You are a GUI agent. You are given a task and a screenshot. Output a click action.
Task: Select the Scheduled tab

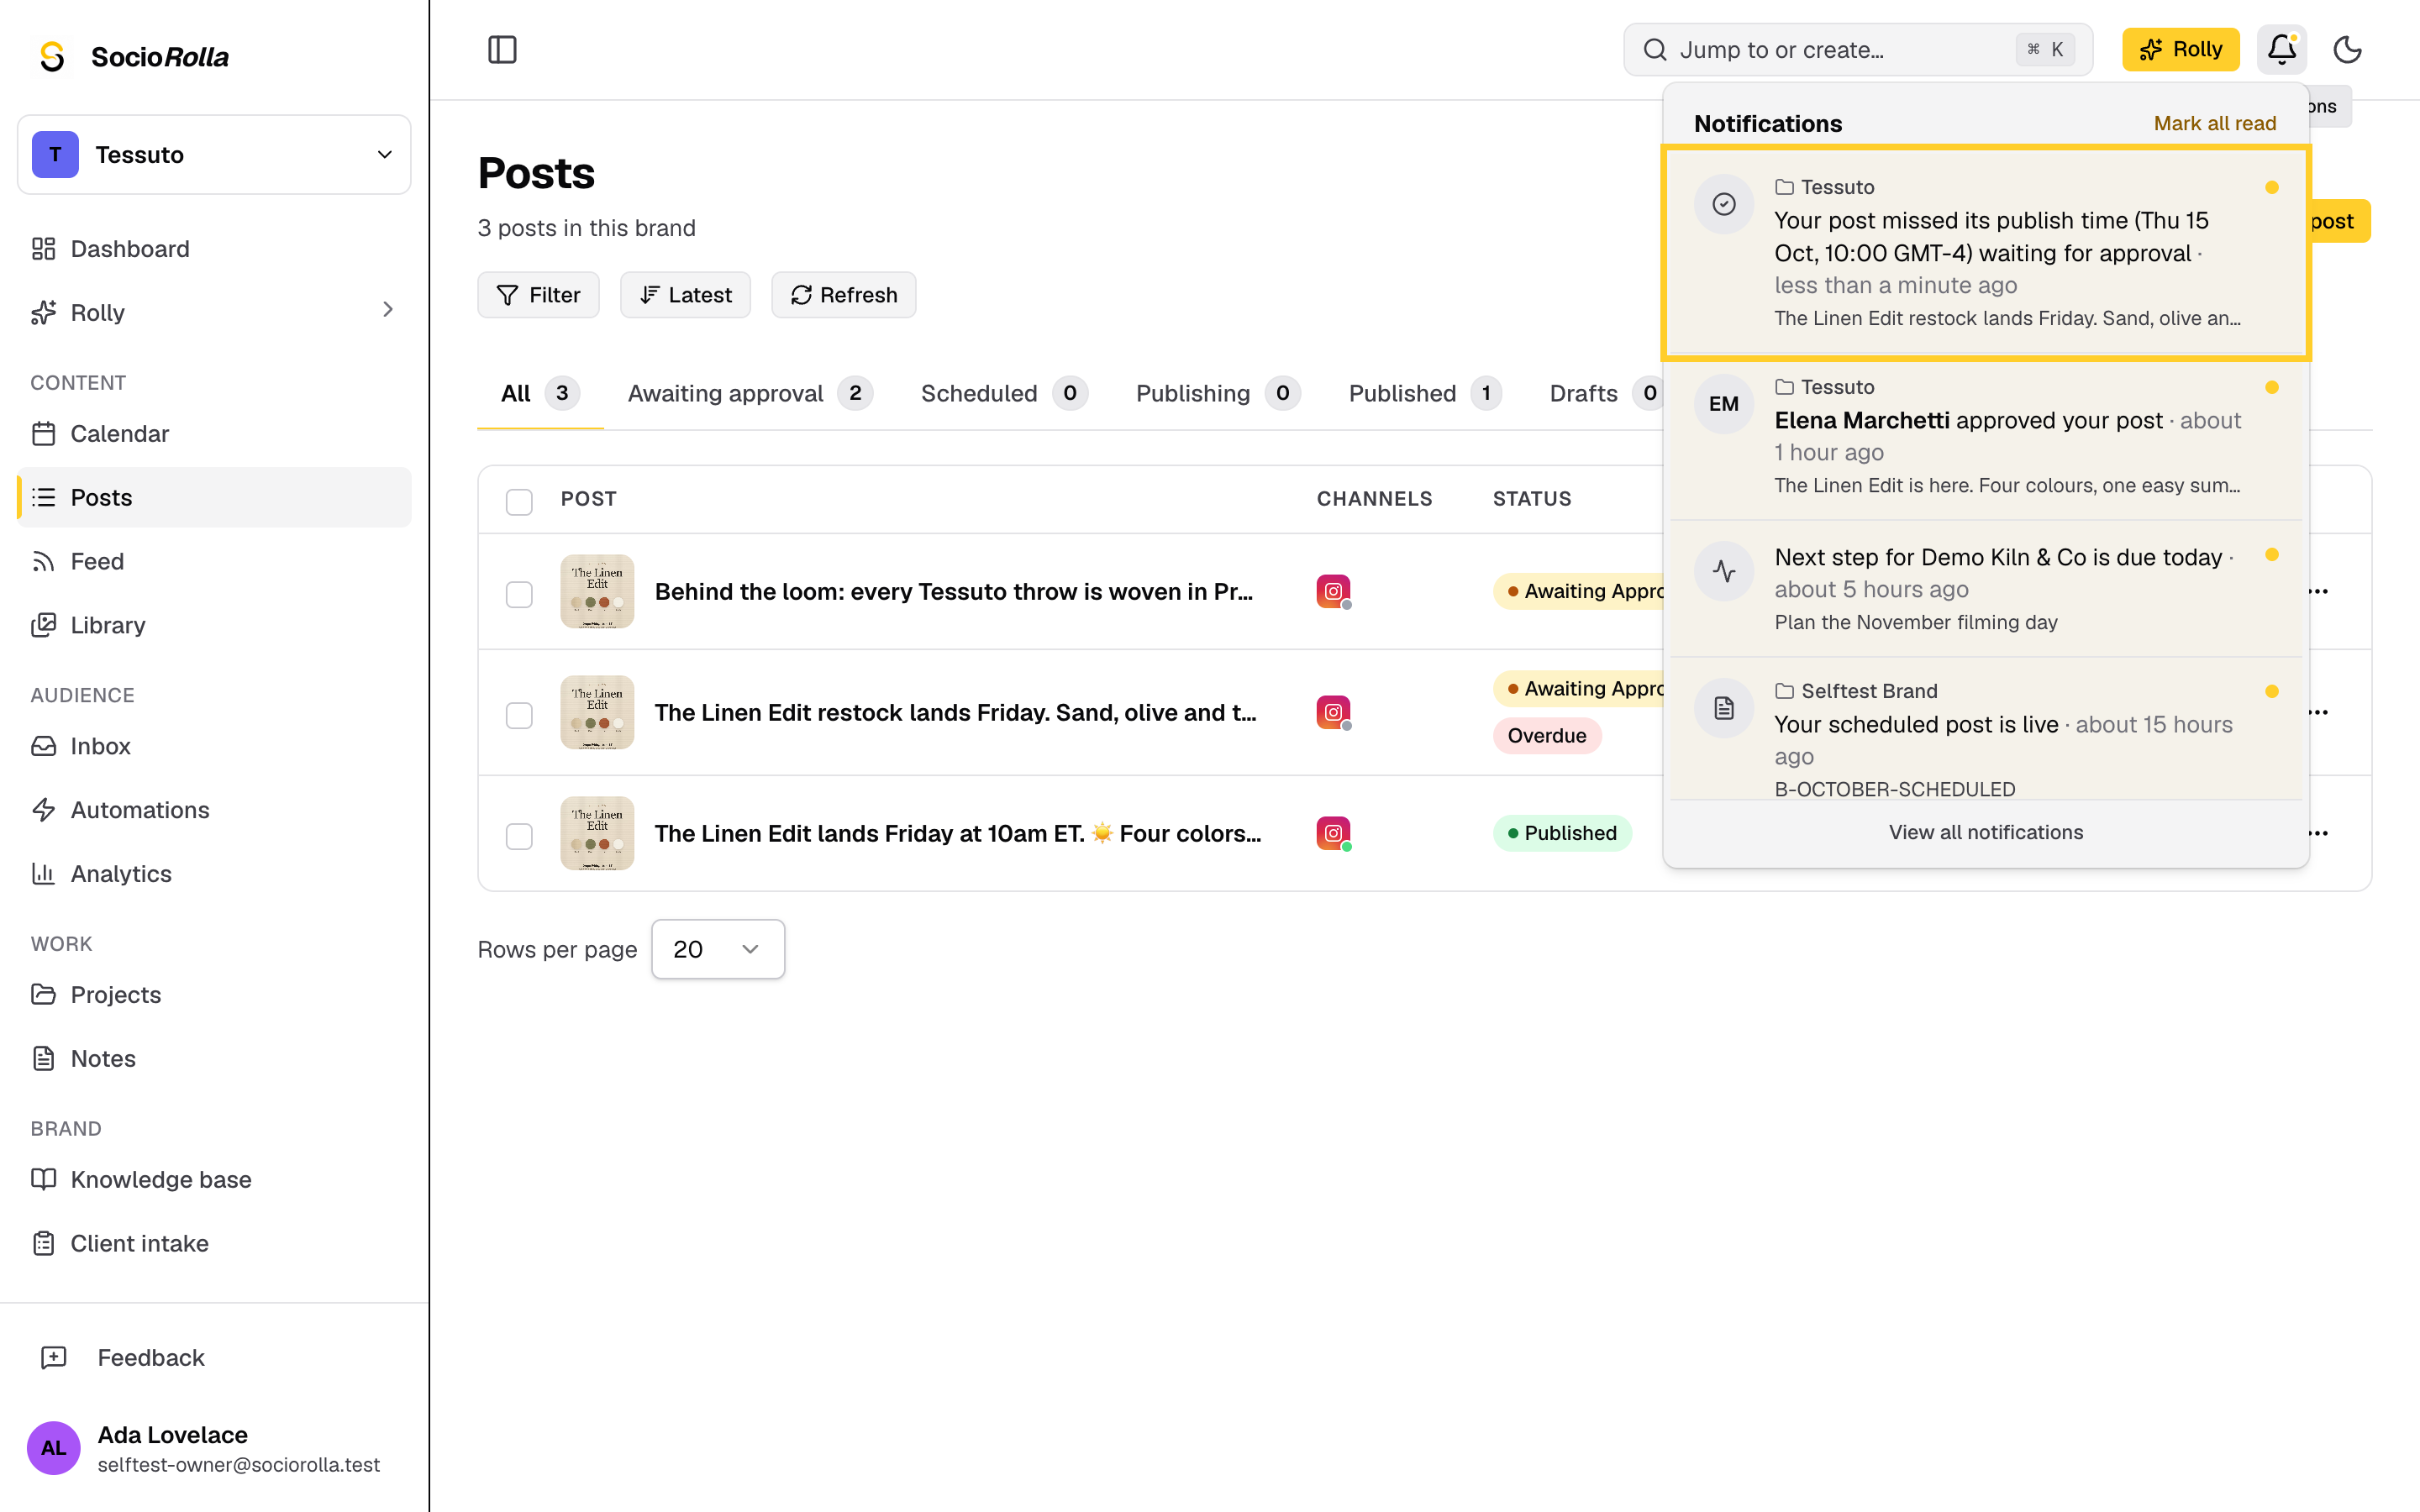click(1003, 393)
